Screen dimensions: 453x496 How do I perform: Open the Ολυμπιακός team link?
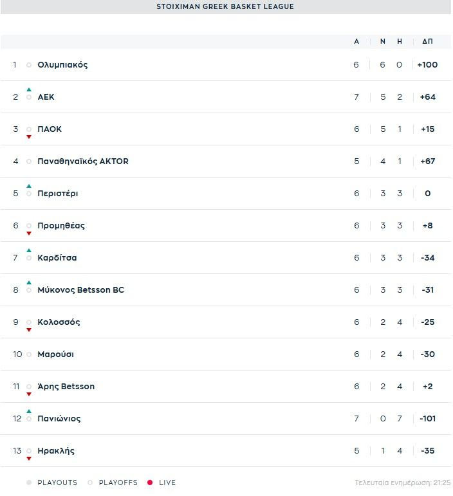(x=62, y=65)
